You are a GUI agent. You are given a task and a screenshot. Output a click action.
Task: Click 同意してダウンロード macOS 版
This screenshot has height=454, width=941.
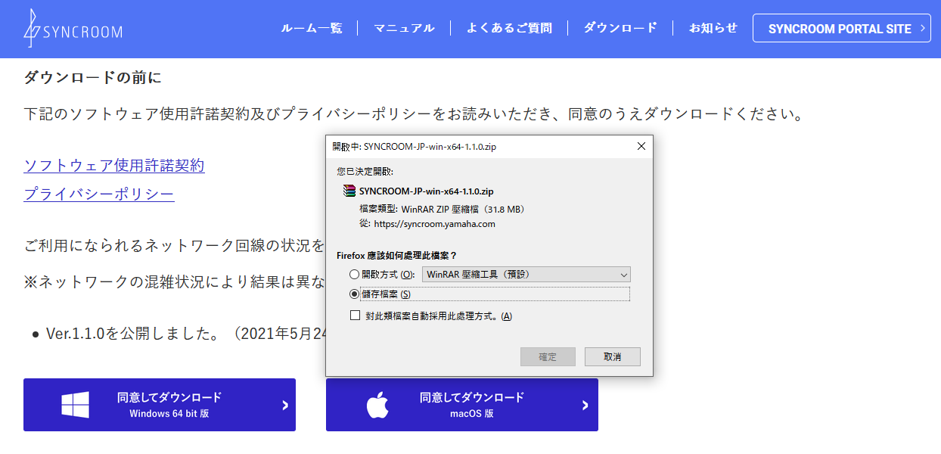[462, 405]
